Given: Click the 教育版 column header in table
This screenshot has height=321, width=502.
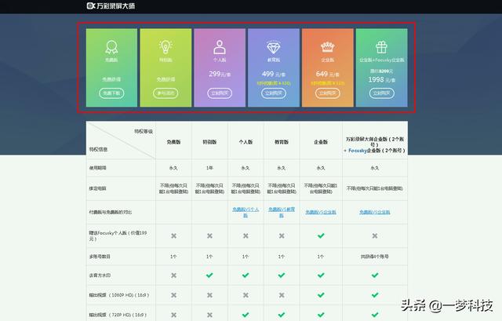Looking at the screenshot, I should tap(282, 142).
